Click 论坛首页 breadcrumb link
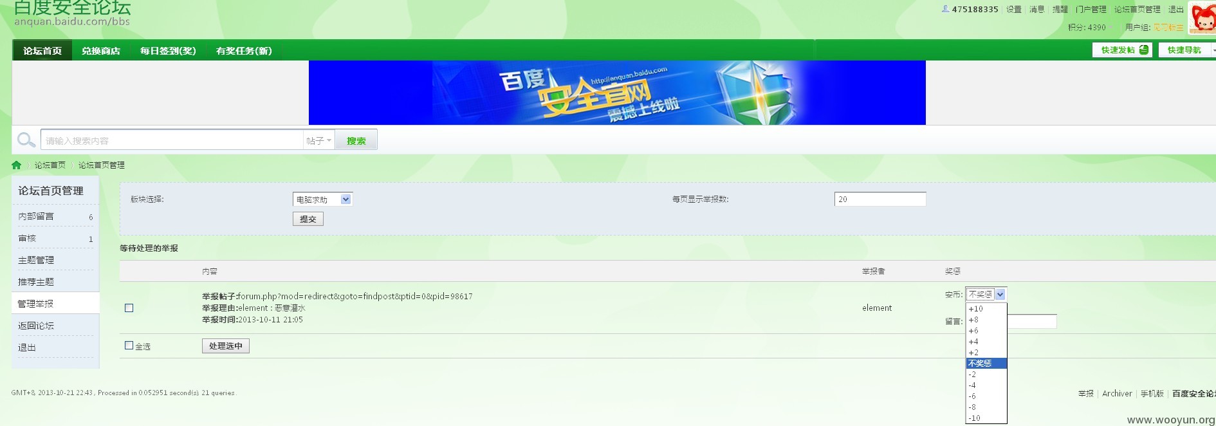Image resolution: width=1216 pixels, height=426 pixels. (x=50, y=165)
